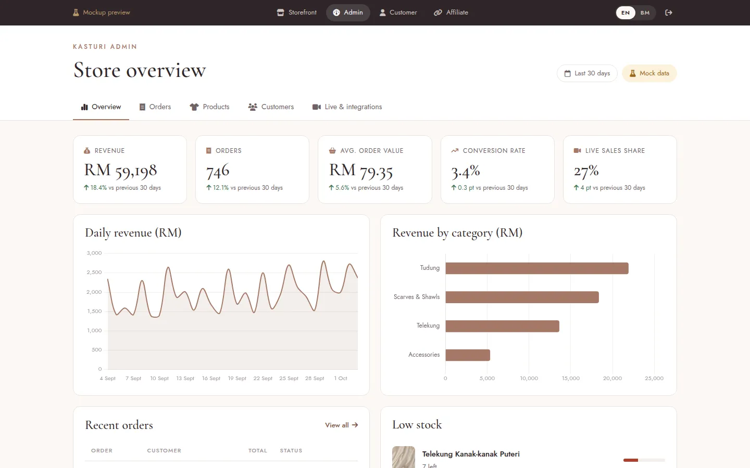Go to the Affiliate view
This screenshot has height=468, width=750.
[451, 12]
